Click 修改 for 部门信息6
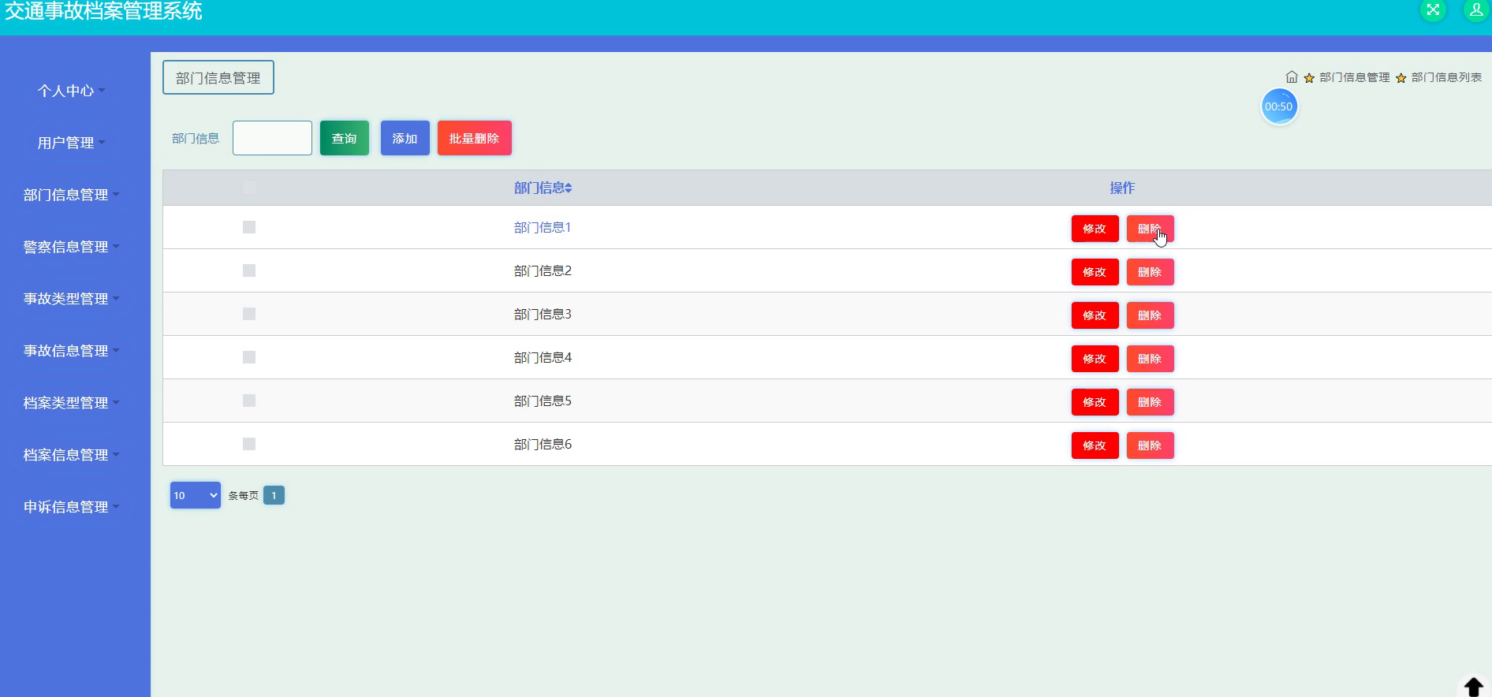 point(1095,445)
